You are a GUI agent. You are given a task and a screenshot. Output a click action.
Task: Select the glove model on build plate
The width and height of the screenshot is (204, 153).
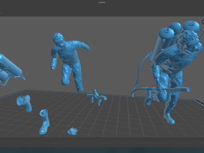[73, 131]
